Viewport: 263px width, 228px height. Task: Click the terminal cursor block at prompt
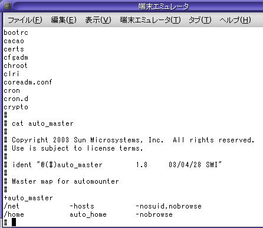click(x=14, y=223)
